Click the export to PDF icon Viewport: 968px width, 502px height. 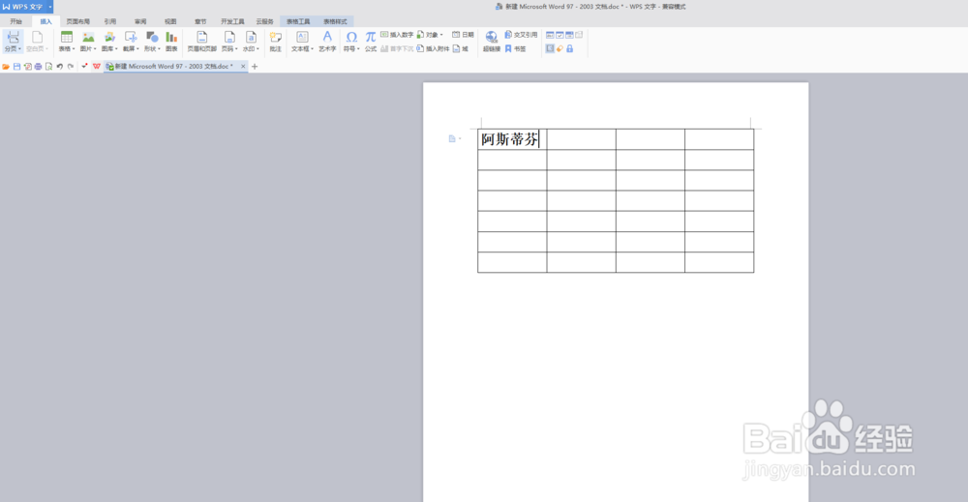pyautogui.click(x=28, y=67)
